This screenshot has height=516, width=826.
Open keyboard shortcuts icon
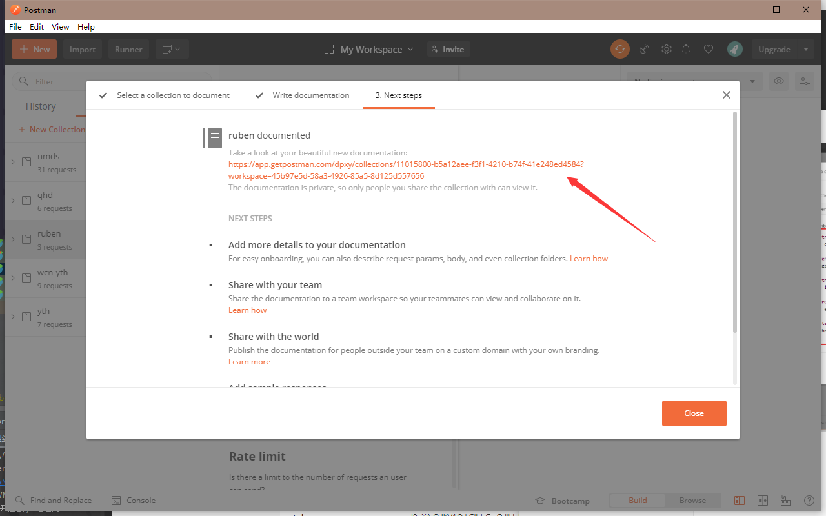786,501
